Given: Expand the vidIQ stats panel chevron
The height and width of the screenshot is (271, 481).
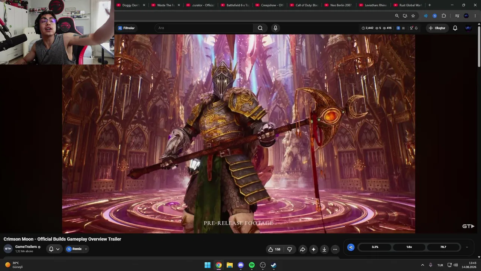Looking at the screenshot, I should tap(467, 247).
